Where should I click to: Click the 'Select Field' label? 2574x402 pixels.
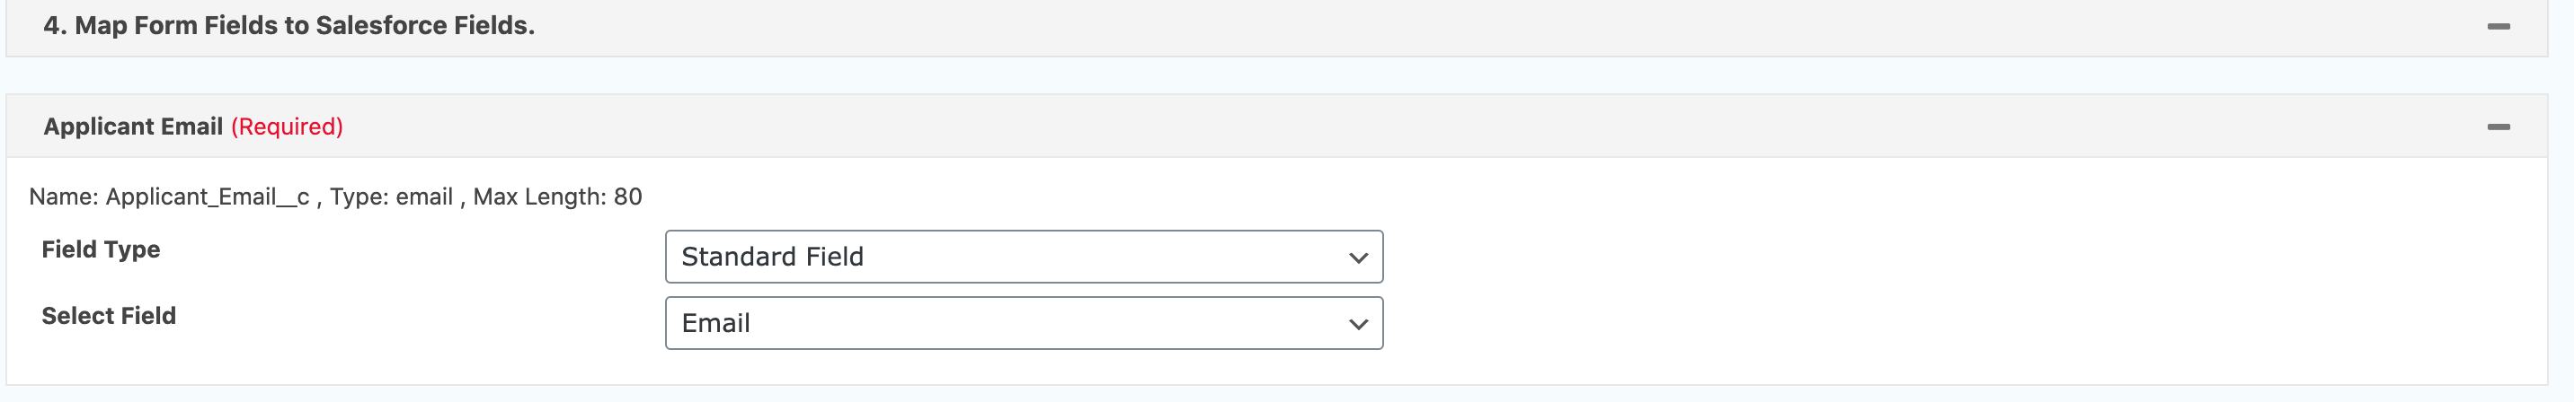click(x=109, y=316)
